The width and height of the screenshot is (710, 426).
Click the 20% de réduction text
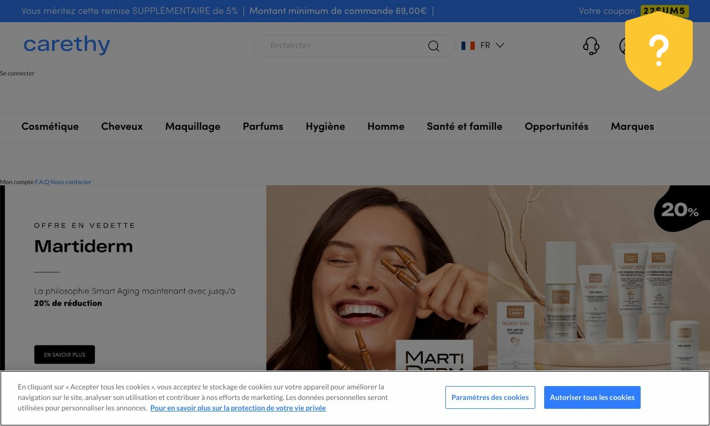point(68,303)
